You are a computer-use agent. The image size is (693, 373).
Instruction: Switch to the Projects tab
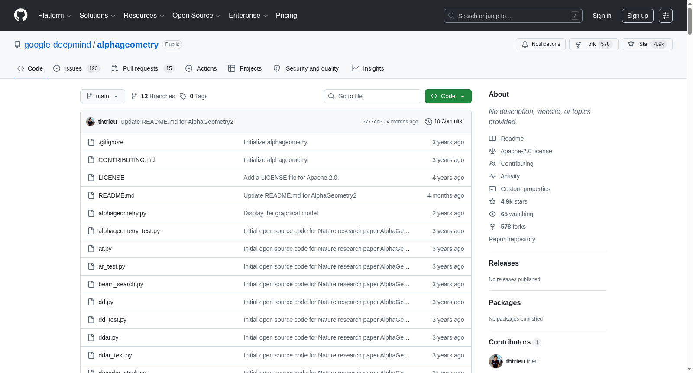[x=245, y=68]
